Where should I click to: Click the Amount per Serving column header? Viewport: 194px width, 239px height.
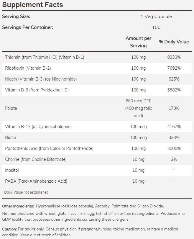coord(138,42)
